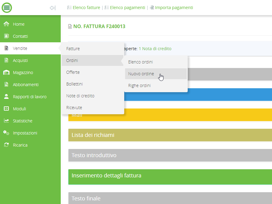The width and height of the screenshot is (272, 204).
Task: Click the Ricarica refresh icon
Action: tap(6, 145)
